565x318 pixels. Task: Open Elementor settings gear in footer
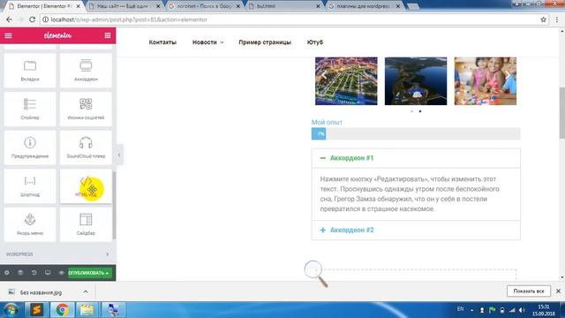tap(7, 273)
